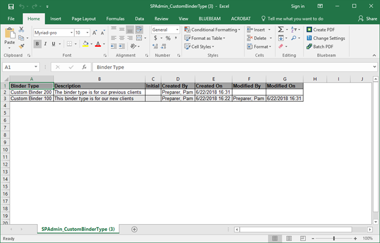Screen dimensions: 380x243
Task: Click the AutoSum sigma icon
Action: pyautogui.click(x=281, y=30)
